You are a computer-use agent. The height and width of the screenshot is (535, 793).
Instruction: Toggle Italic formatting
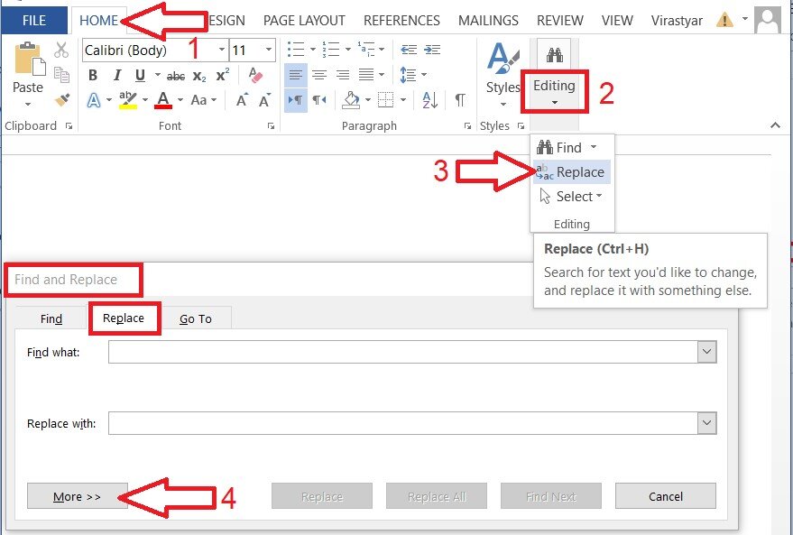[x=116, y=76]
